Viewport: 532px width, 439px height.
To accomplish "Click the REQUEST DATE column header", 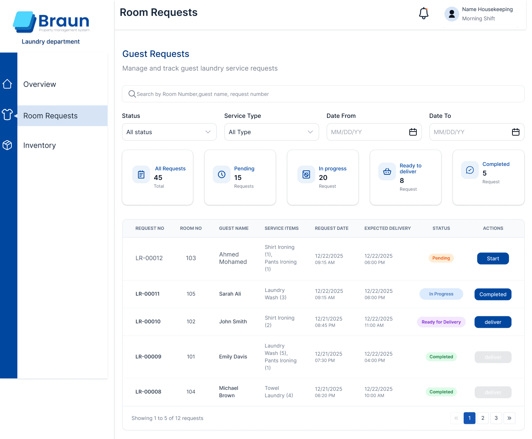I will pyautogui.click(x=331, y=228).
